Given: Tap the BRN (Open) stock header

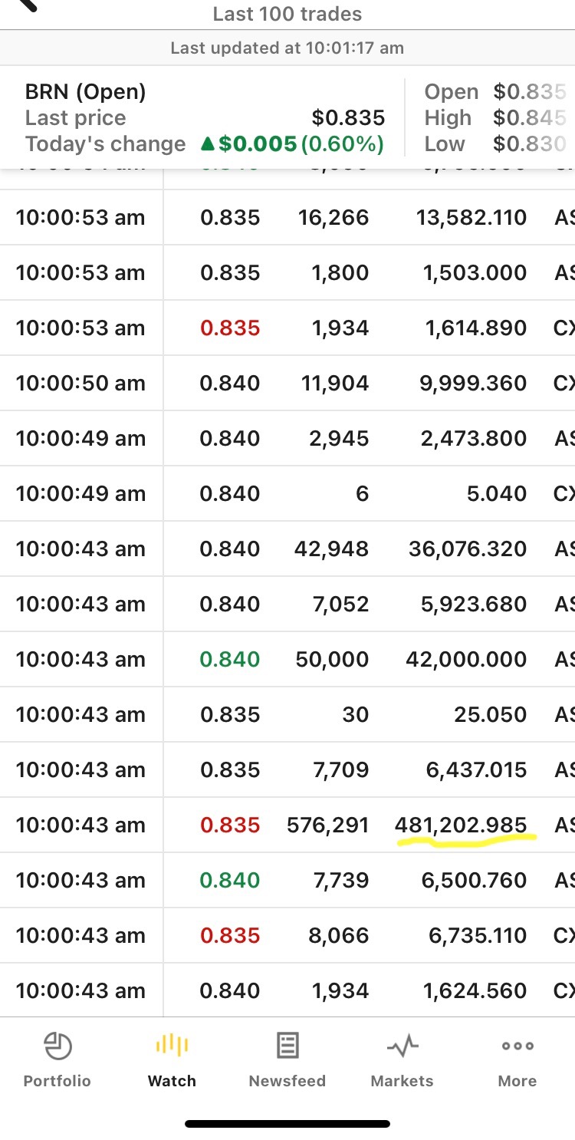Looking at the screenshot, I should click(85, 92).
